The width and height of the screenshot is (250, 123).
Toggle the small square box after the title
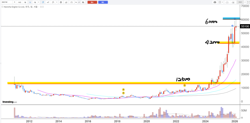pyautogui.click(x=41, y=7)
